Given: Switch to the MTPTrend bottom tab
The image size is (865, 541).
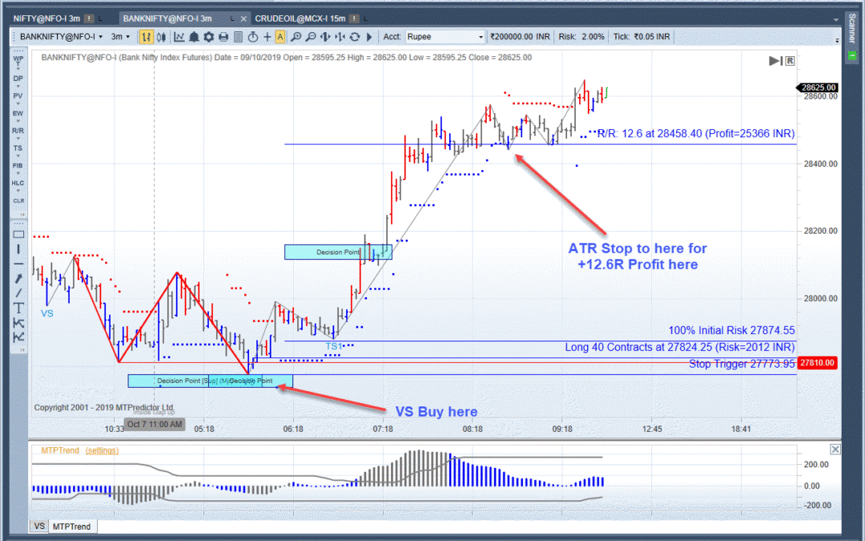Looking at the screenshot, I should [x=72, y=526].
